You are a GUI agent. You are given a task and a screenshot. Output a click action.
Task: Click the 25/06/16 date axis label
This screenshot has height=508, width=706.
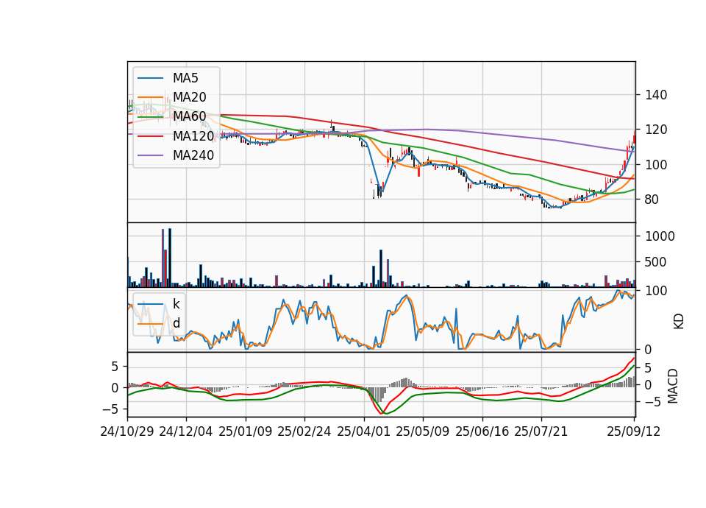click(x=482, y=431)
